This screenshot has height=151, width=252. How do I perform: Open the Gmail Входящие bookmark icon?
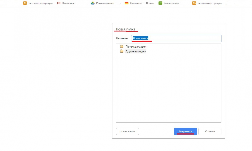click(x=59, y=3)
